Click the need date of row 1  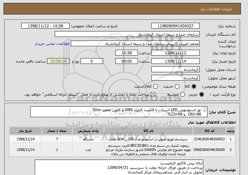click(25, 139)
